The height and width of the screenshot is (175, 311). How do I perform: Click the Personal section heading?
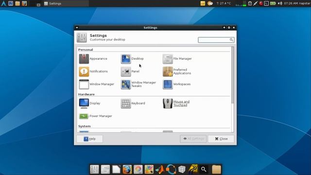click(x=86, y=50)
